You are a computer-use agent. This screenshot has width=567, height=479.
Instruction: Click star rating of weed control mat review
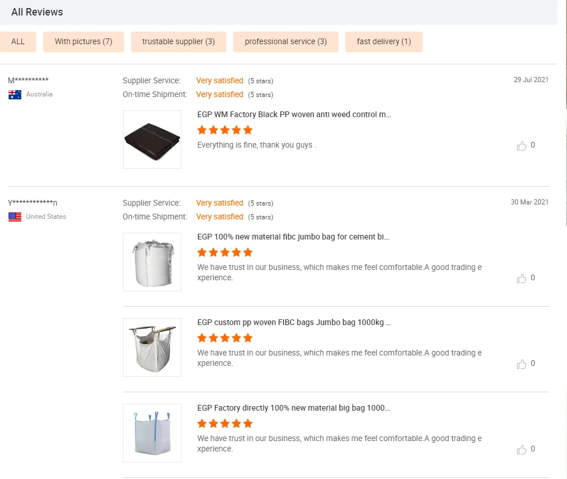(225, 130)
